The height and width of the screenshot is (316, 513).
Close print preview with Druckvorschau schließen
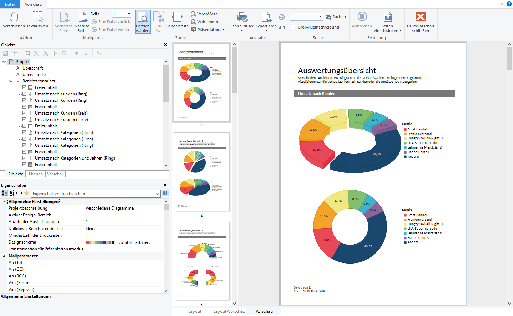coord(420,22)
